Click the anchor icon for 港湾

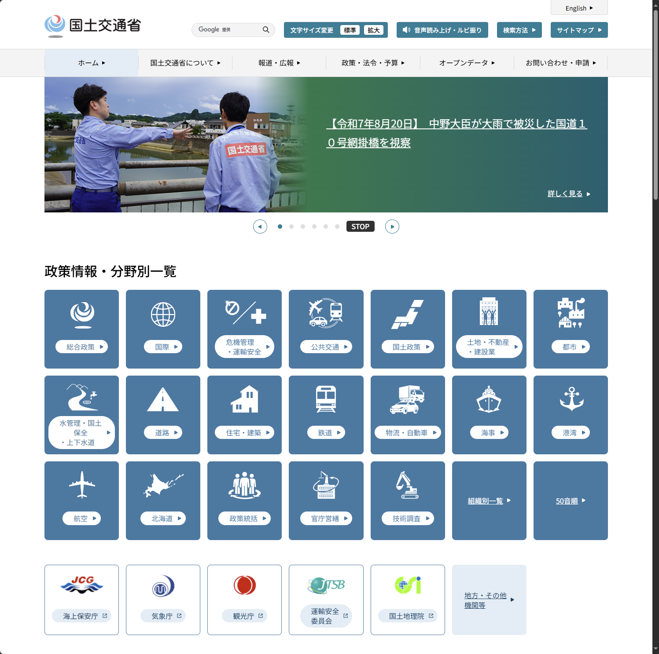(571, 399)
